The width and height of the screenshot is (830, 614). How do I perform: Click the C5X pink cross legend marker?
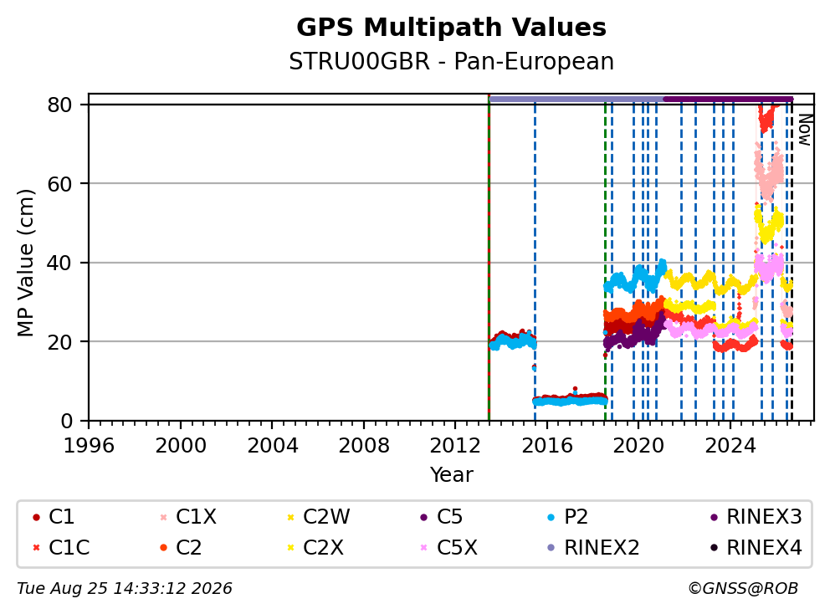pos(423,548)
